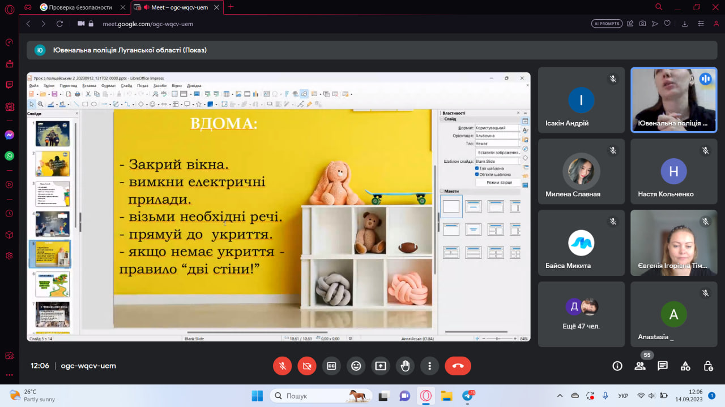Click the Ещё 47 чел. participants tile
The height and width of the screenshot is (407, 725).
(x=582, y=314)
